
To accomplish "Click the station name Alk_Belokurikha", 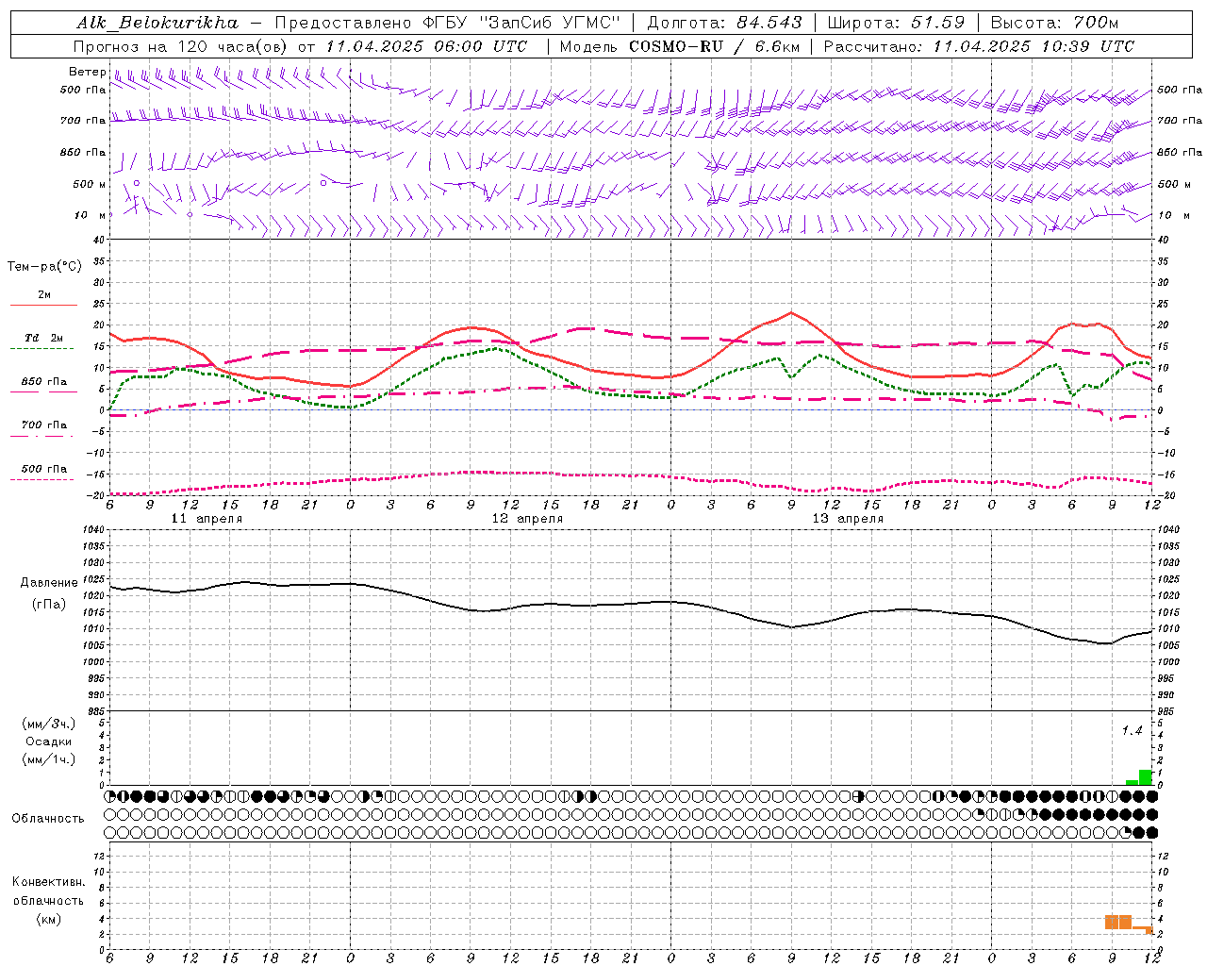I will pyautogui.click(x=157, y=23).
